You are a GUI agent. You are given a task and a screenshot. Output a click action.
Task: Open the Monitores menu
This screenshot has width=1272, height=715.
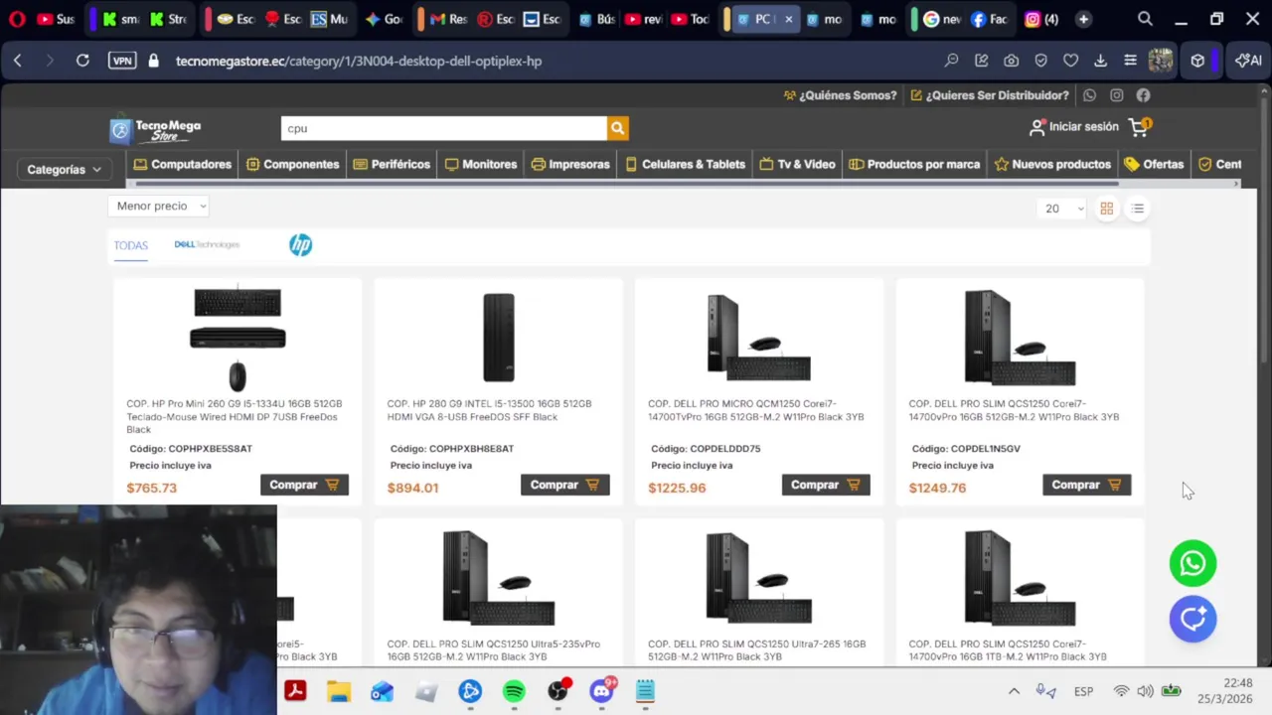click(481, 165)
